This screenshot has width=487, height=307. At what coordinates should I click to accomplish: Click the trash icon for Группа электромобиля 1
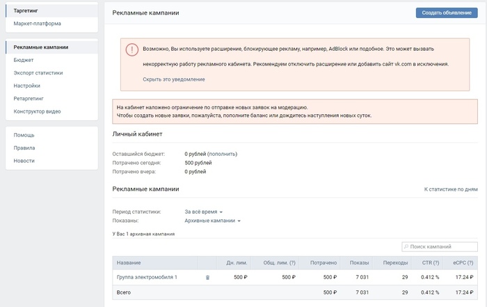[x=207, y=278]
